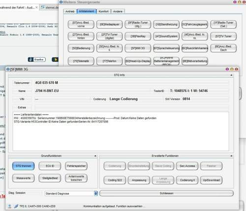Collapse the STG Info panel
The height and width of the screenshot is (211, 246).
(x=231, y=75)
